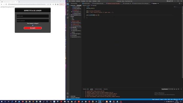183x103 pixels.
Task: Click the password input field in the login form
Action: [33, 21]
